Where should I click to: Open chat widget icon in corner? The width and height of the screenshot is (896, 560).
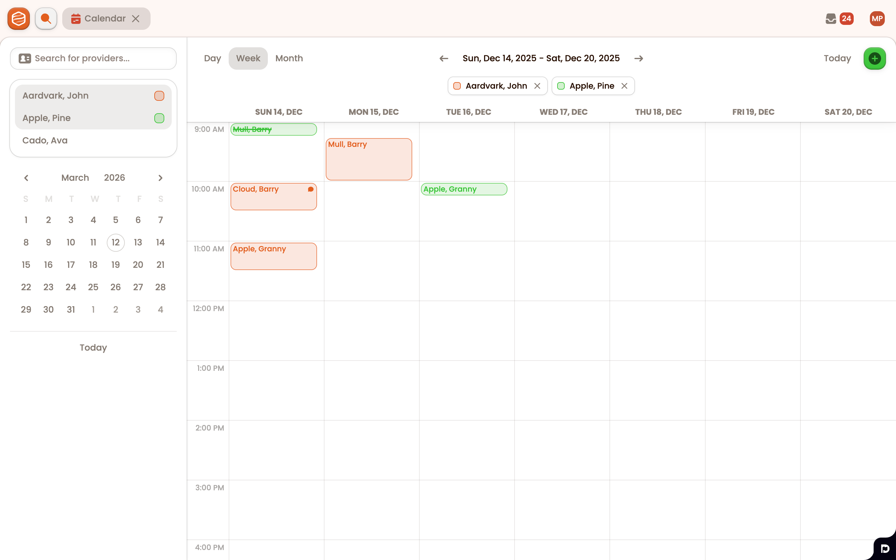885,548
